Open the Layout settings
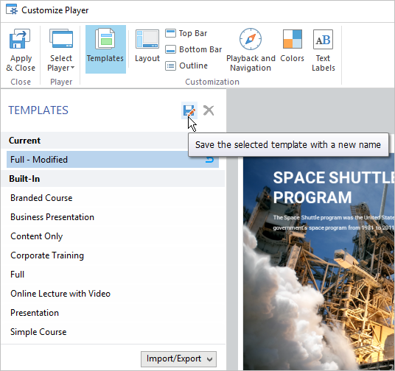This screenshot has width=395, height=371. (147, 46)
